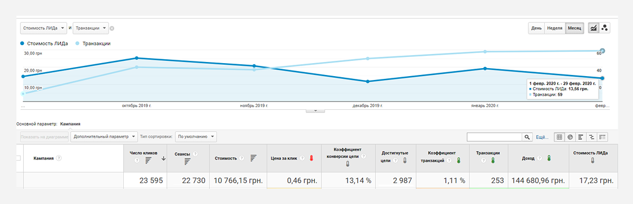Click the table search input field
633x204 pixels.
pos(495,137)
